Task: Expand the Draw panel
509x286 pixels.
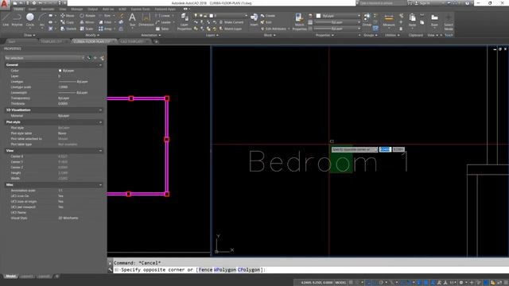Action: click(x=29, y=35)
